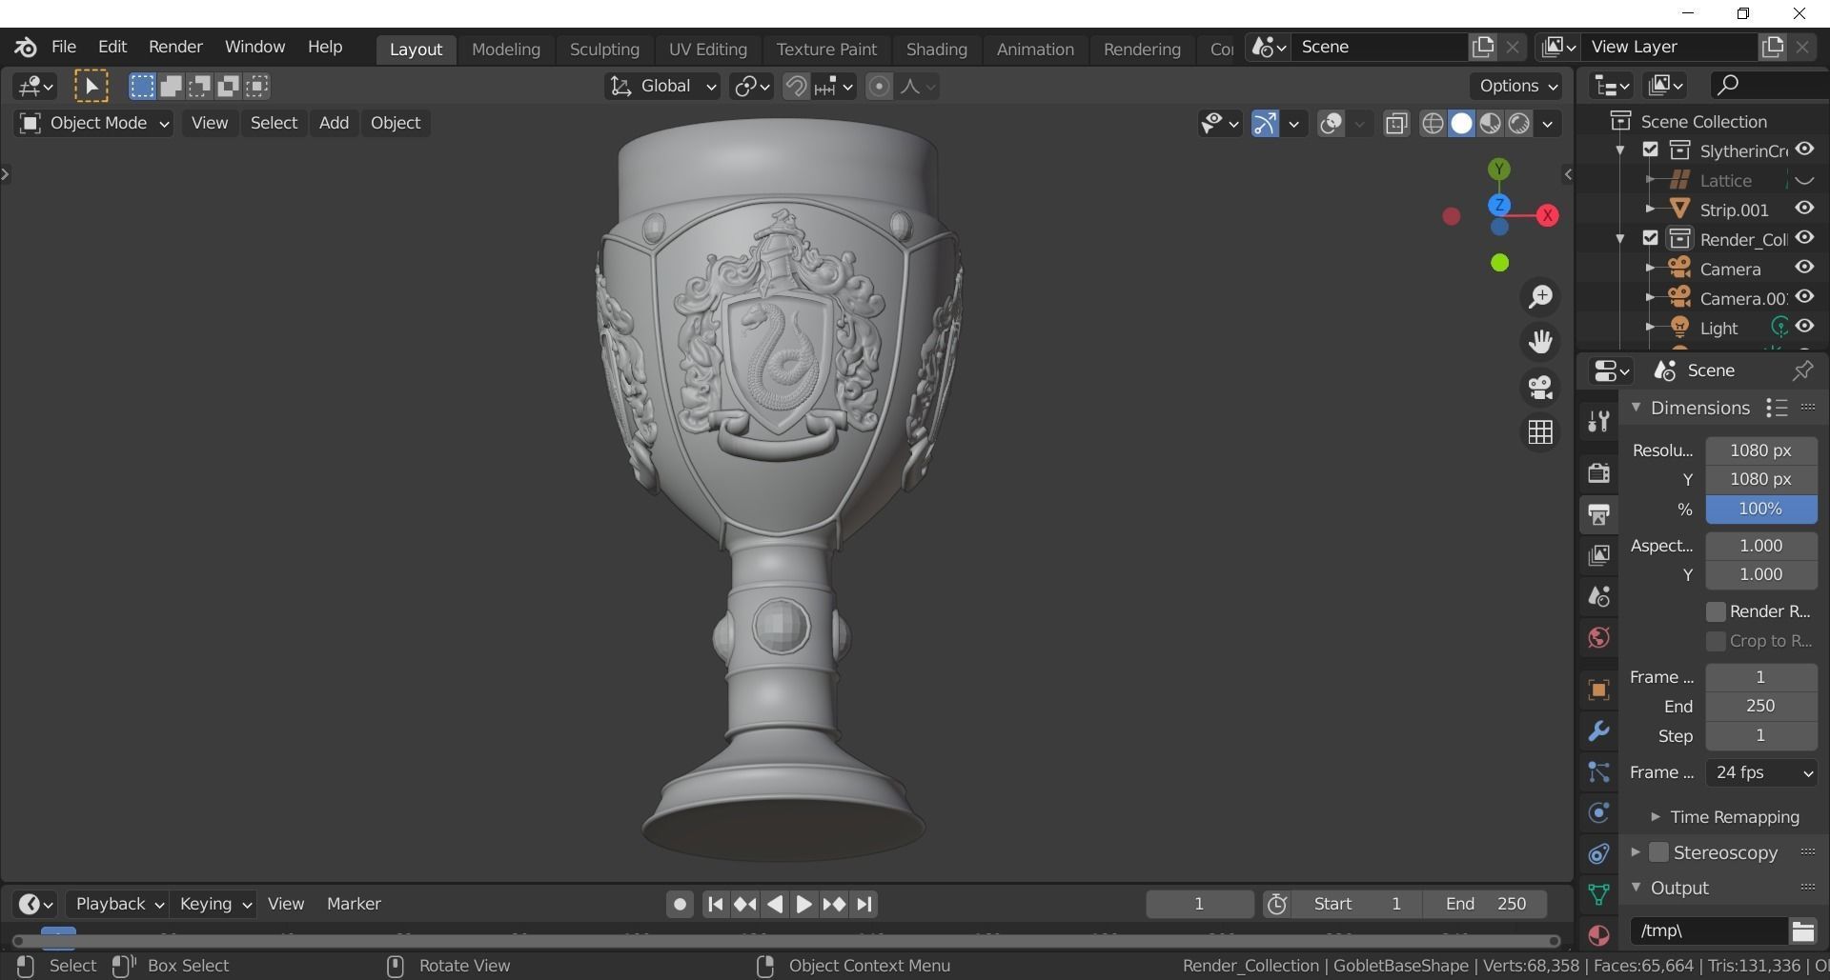
Task: Toggle X-ray view icon
Action: (x=1396, y=124)
